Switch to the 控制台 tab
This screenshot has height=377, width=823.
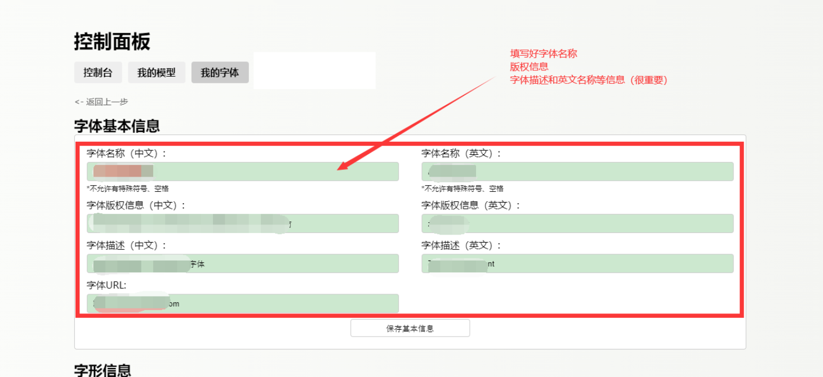click(97, 72)
